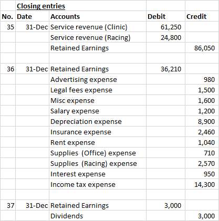Select the 14,300 credit amount
219x221 pixels.
click(x=202, y=184)
